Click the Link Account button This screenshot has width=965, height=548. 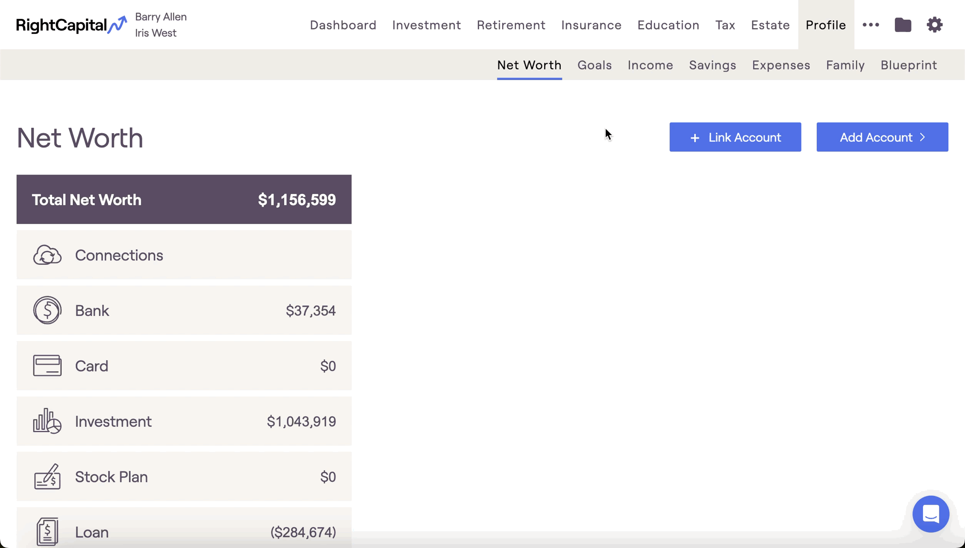pyautogui.click(x=735, y=137)
